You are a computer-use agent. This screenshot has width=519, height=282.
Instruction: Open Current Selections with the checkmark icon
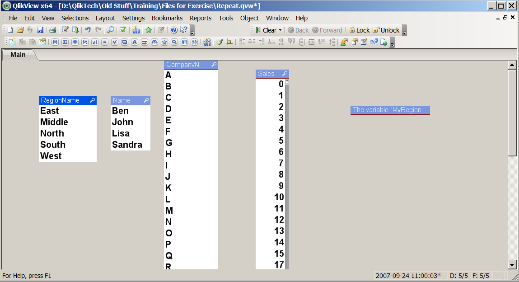click(x=123, y=30)
